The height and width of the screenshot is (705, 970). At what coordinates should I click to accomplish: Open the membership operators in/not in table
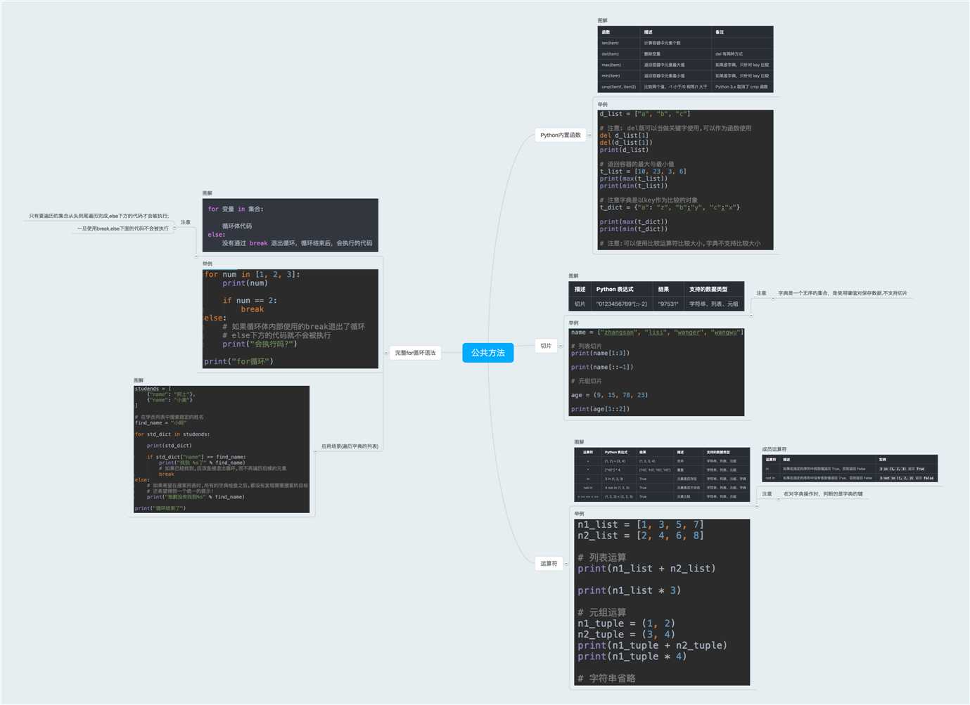coord(850,468)
